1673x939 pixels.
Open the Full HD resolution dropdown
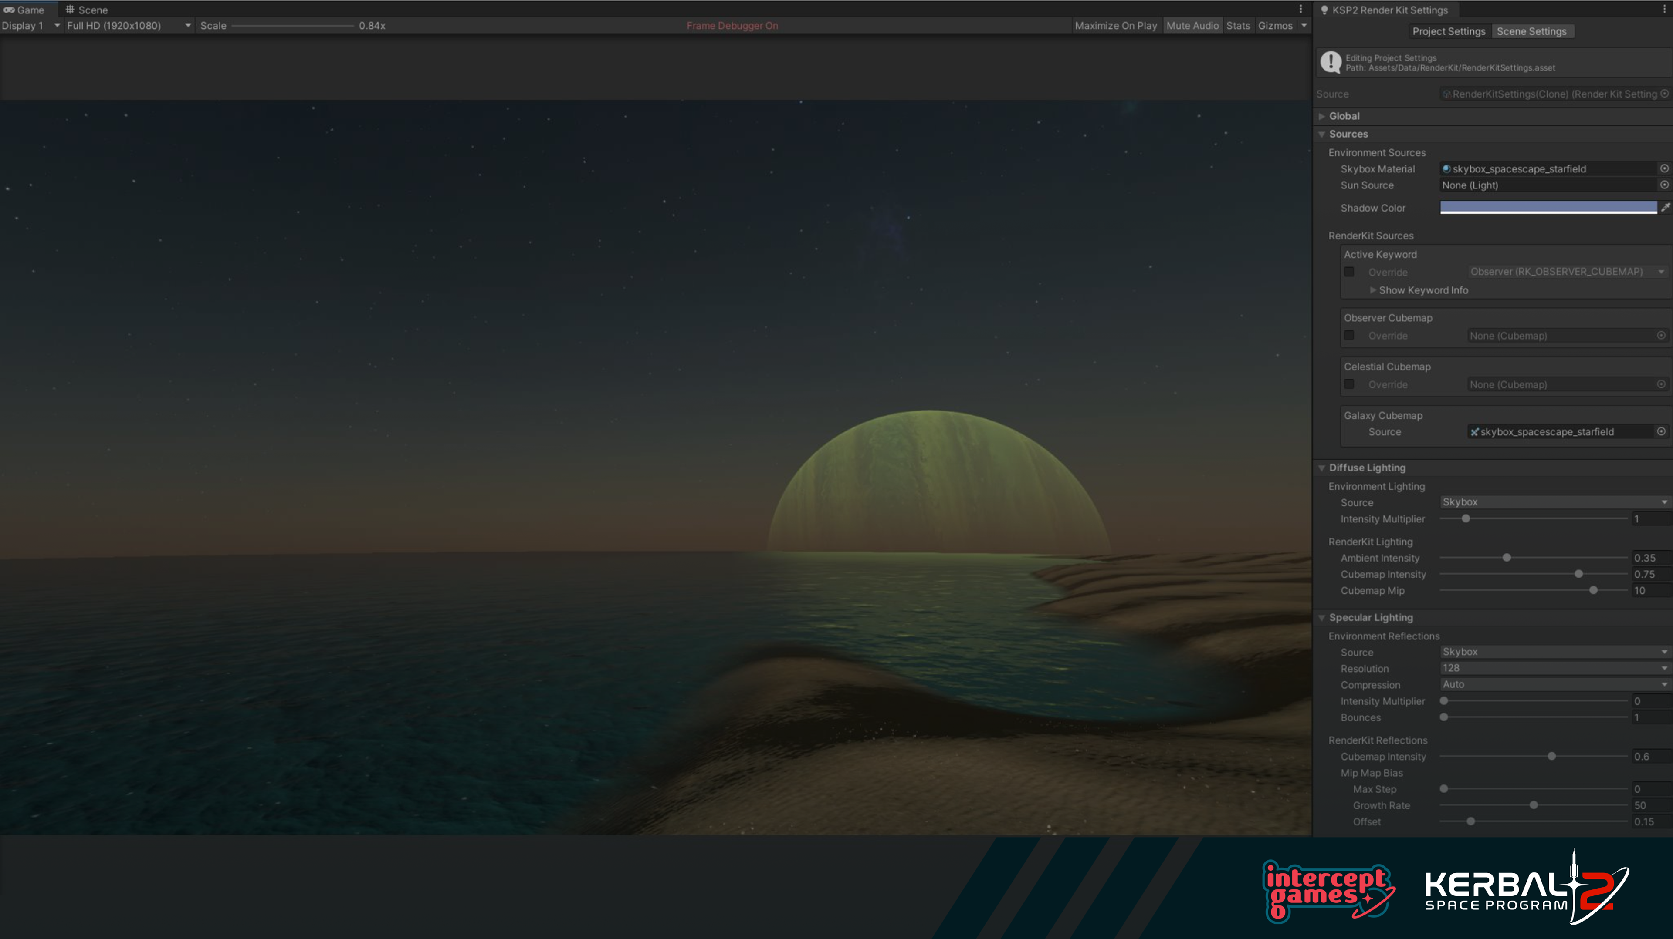[129, 26]
